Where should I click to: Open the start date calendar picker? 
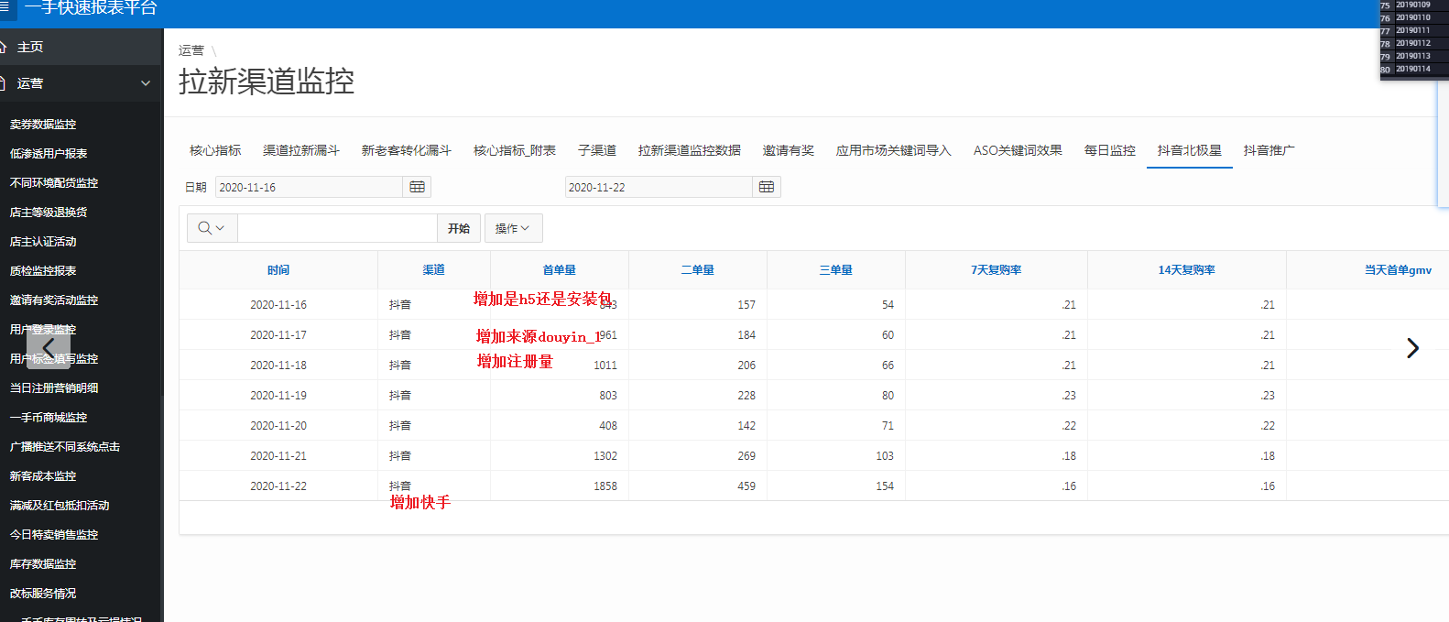[x=417, y=187]
